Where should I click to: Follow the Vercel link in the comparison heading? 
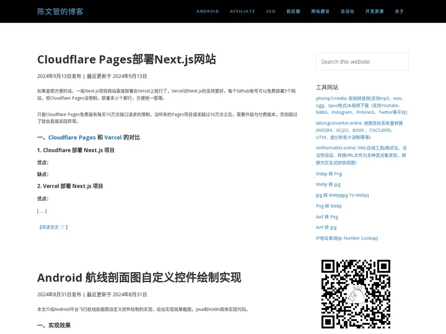[x=113, y=137]
